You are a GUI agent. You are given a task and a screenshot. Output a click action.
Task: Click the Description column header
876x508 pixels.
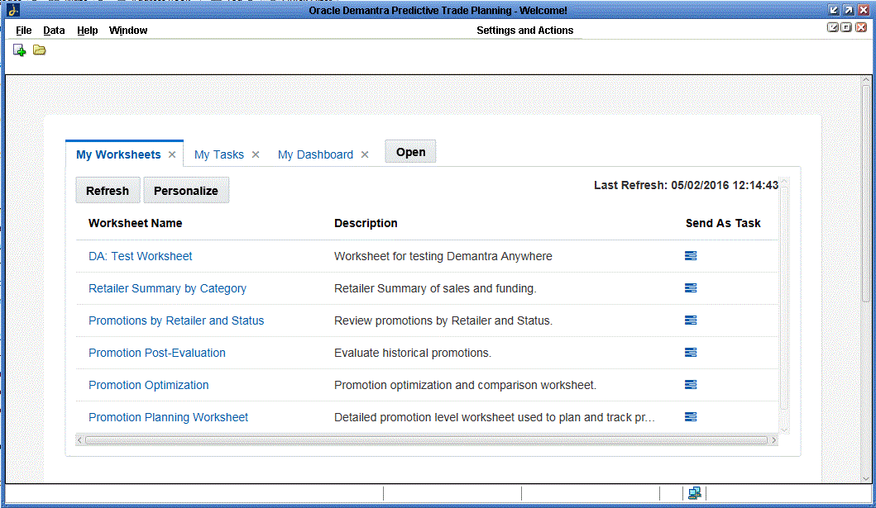coord(366,223)
